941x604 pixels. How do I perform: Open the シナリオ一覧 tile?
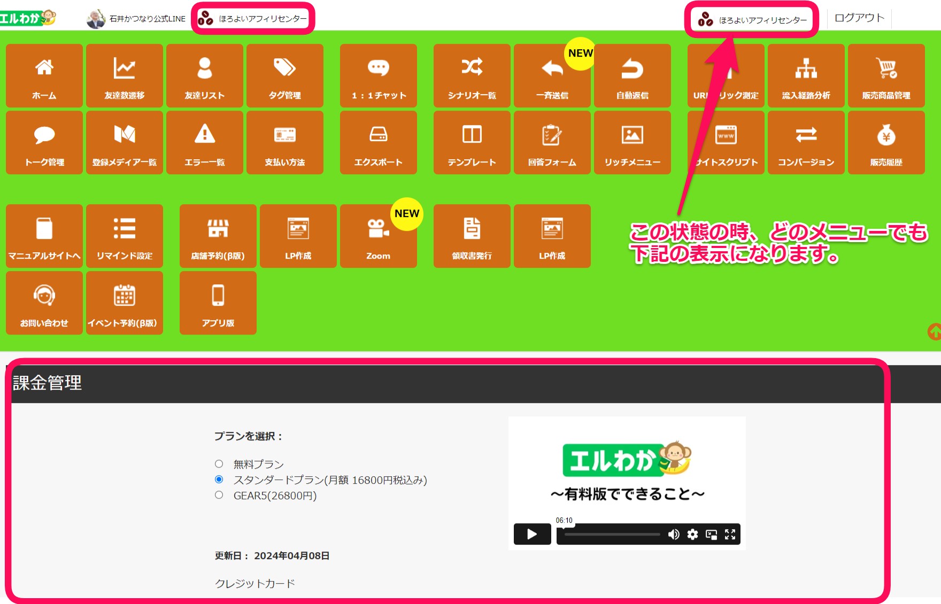[x=472, y=76]
